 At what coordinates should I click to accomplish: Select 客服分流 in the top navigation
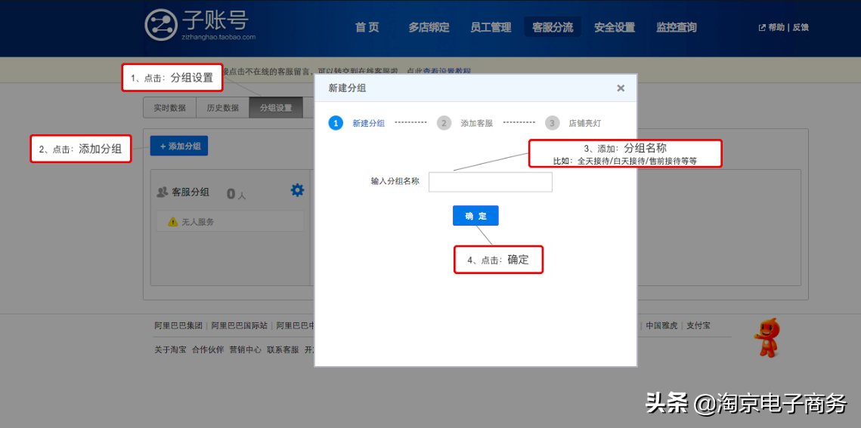553,27
